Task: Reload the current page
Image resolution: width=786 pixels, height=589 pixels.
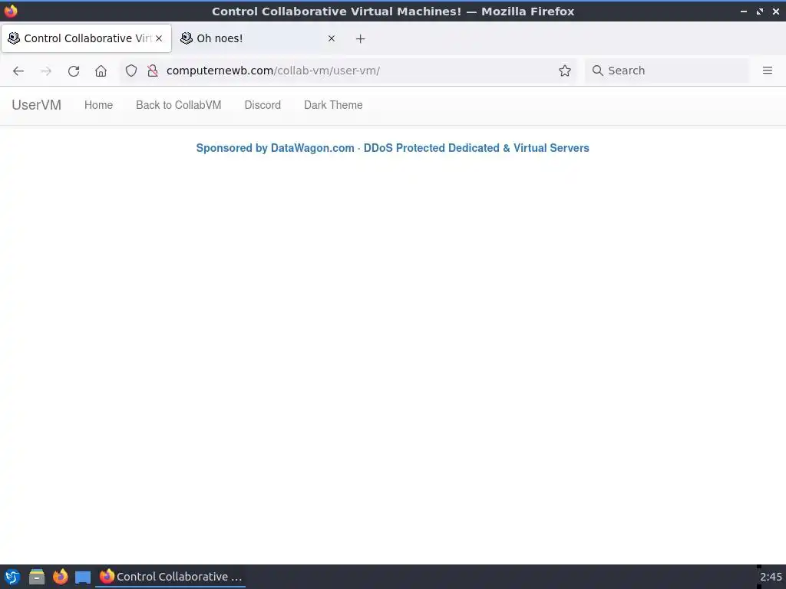Action: point(74,71)
